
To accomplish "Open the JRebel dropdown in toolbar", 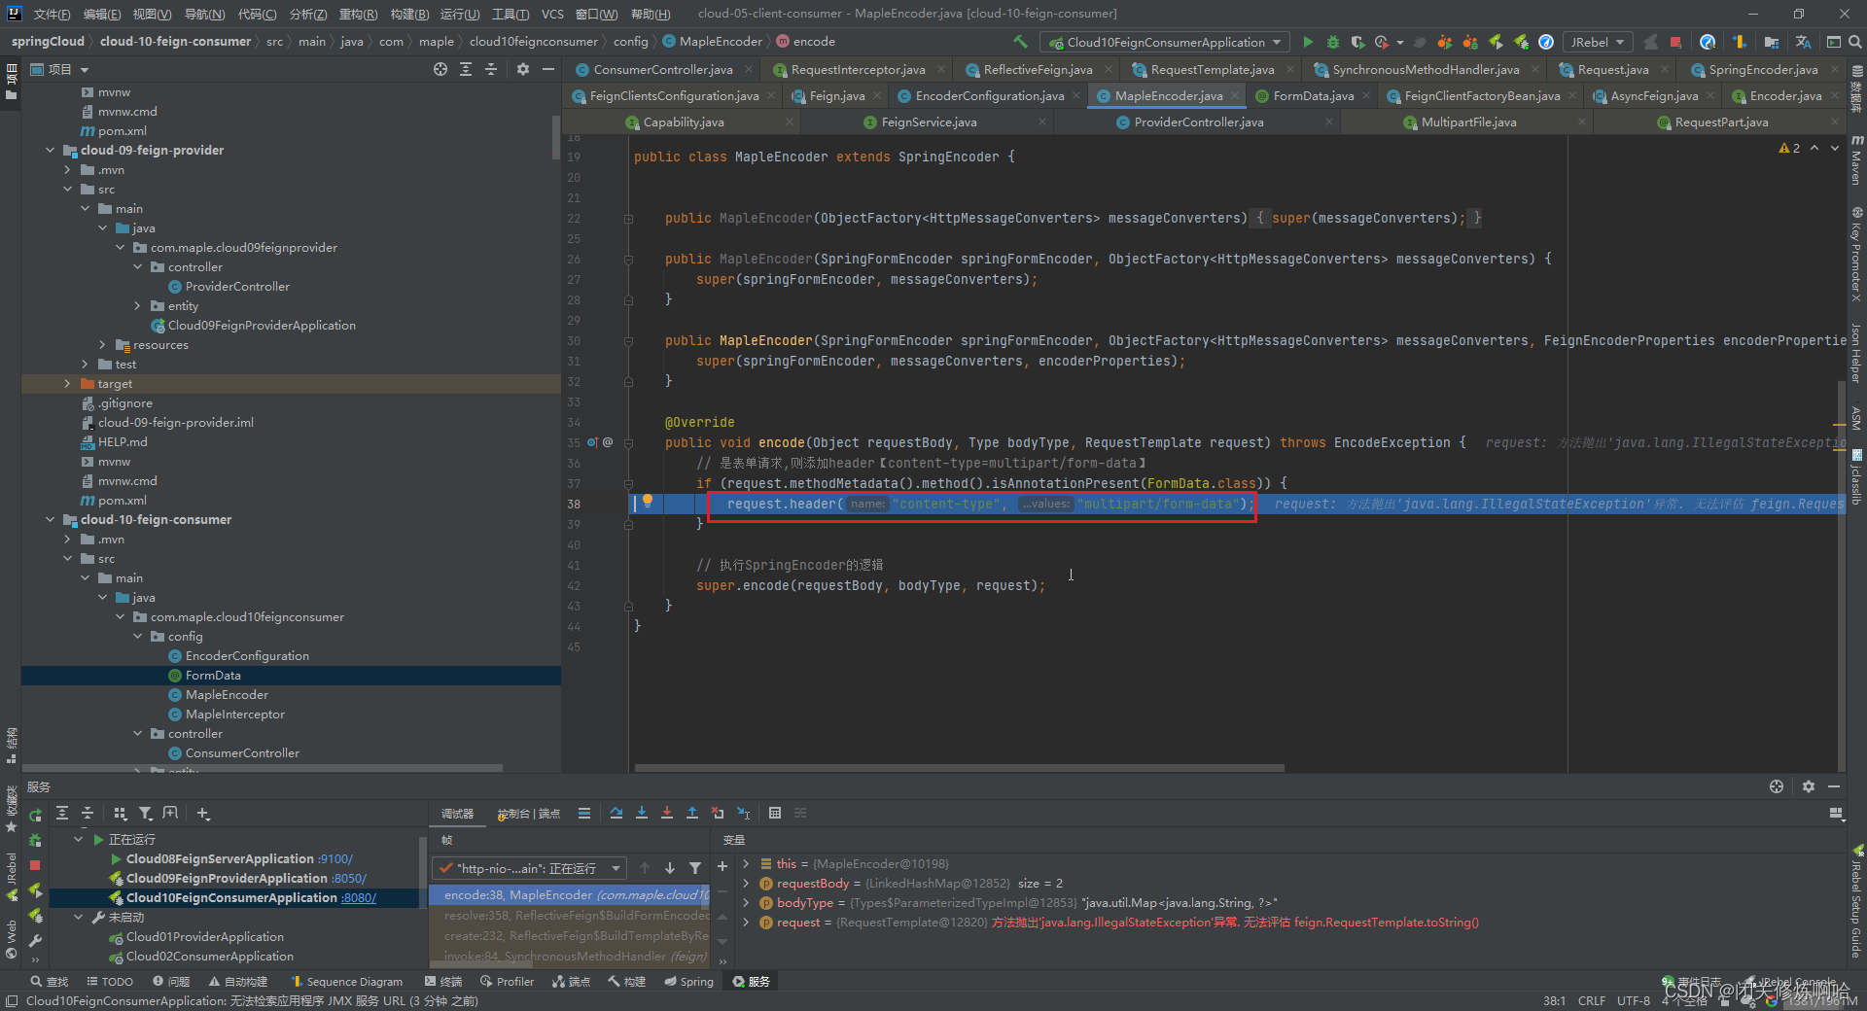I will 1598,42.
